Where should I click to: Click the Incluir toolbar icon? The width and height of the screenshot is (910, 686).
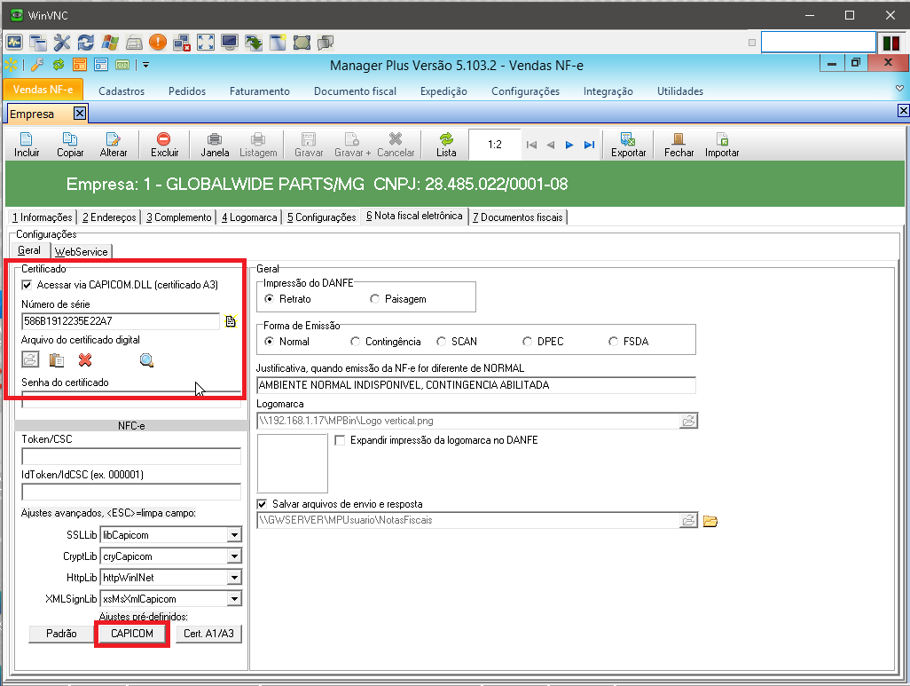click(27, 139)
